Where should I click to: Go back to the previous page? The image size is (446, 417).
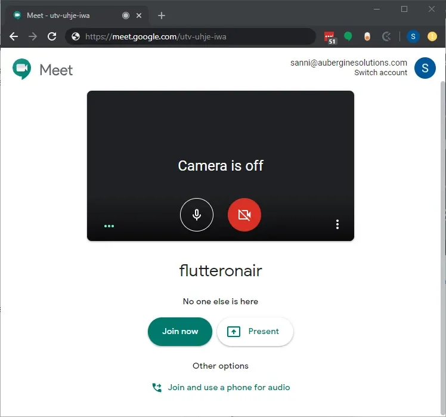(x=14, y=36)
